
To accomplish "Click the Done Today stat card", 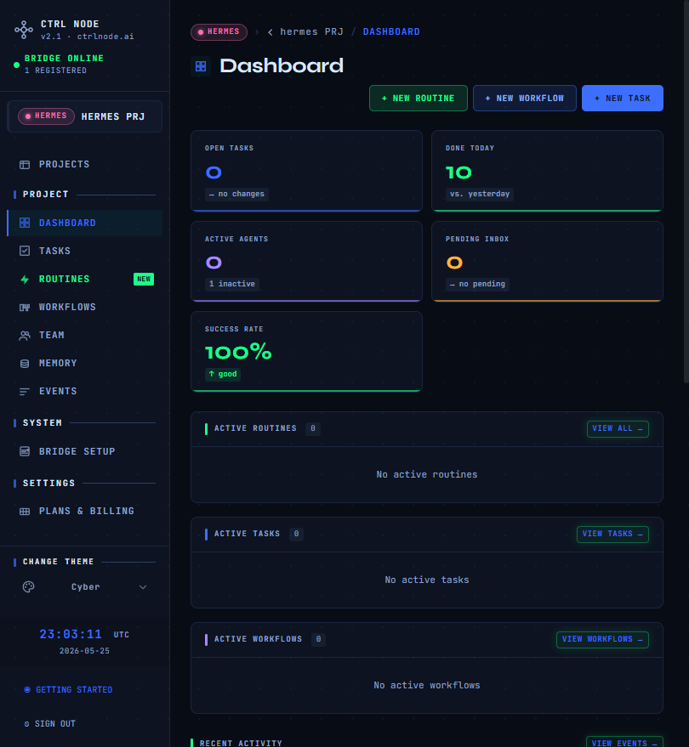I will pos(548,171).
